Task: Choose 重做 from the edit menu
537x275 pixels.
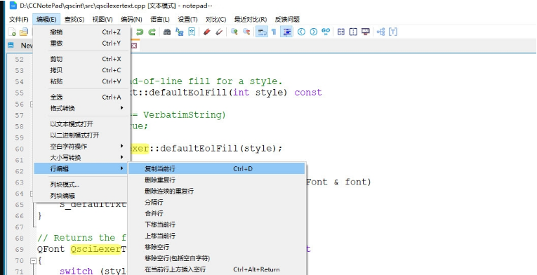Action: pos(82,43)
